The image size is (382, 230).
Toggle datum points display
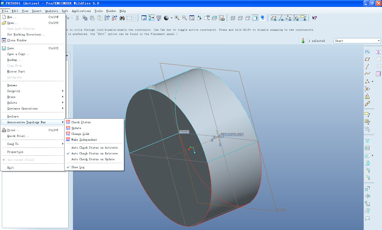click(289, 18)
